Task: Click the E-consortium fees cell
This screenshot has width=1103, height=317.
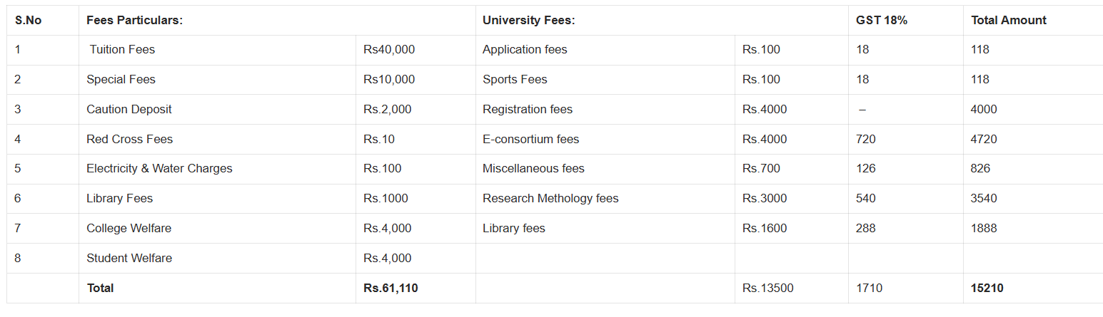Action: point(530,140)
